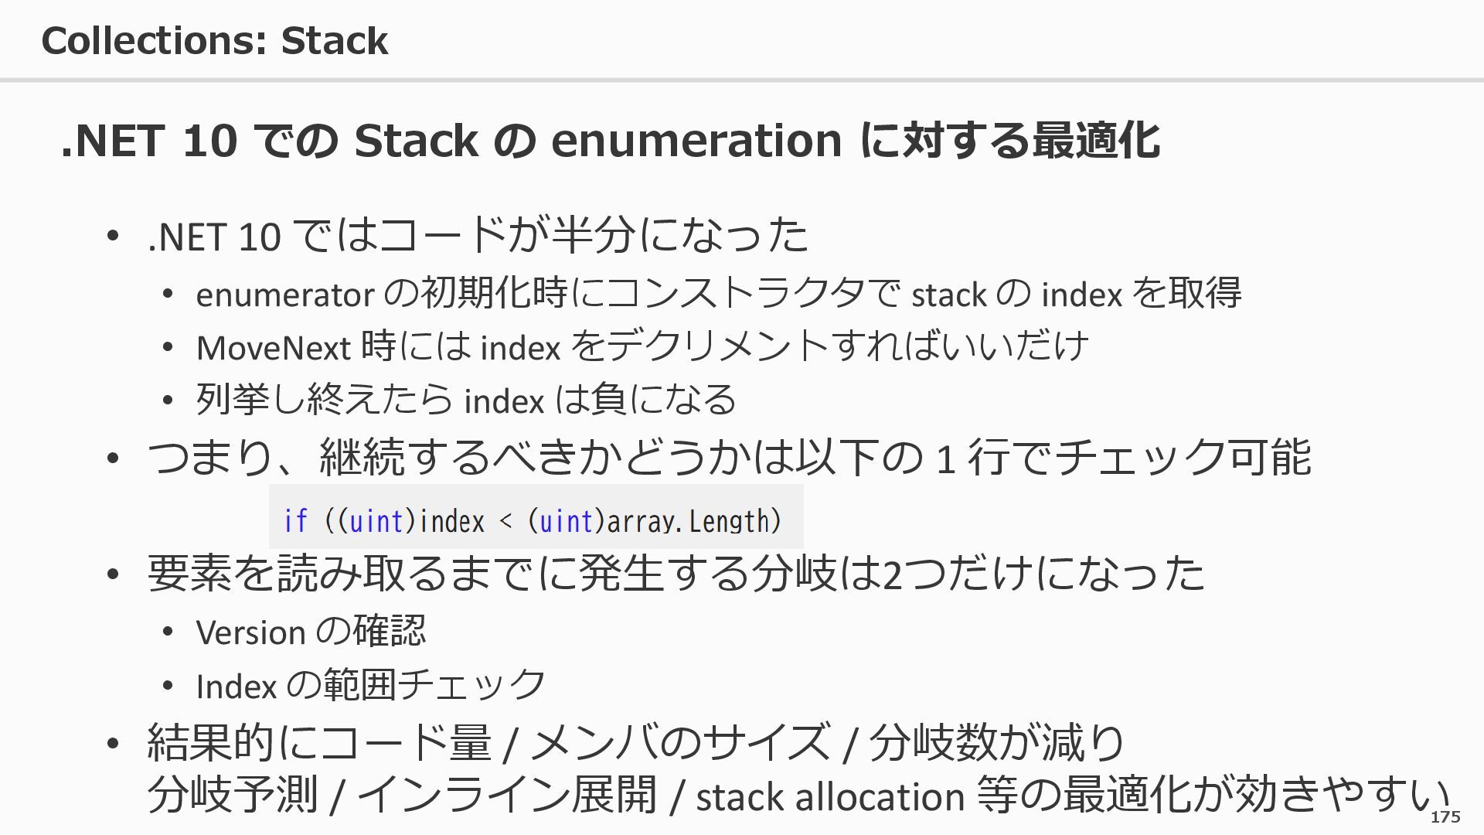Click the '.NET 10 ではコードが半分になった' bullet text
The image size is (1484, 835).
point(478,235)
